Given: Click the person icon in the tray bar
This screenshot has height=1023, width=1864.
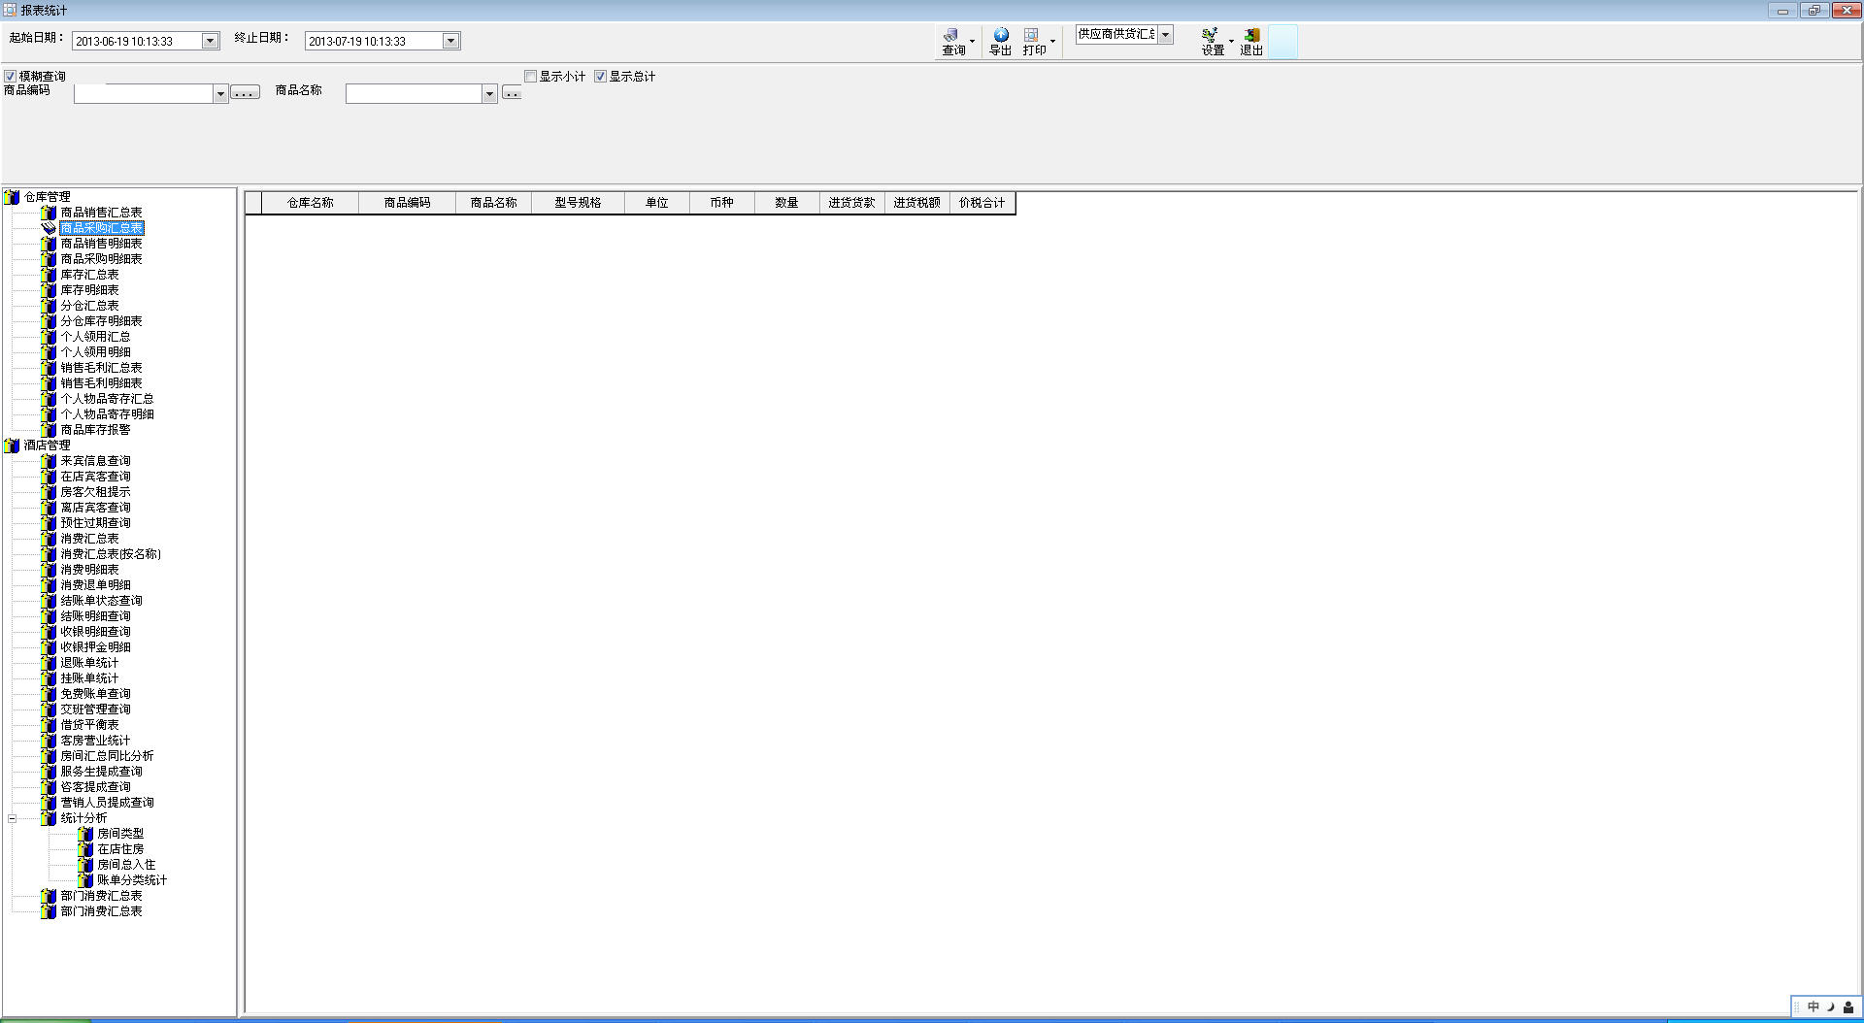Looking at the screenshot, I should tap(1848, 1007).
